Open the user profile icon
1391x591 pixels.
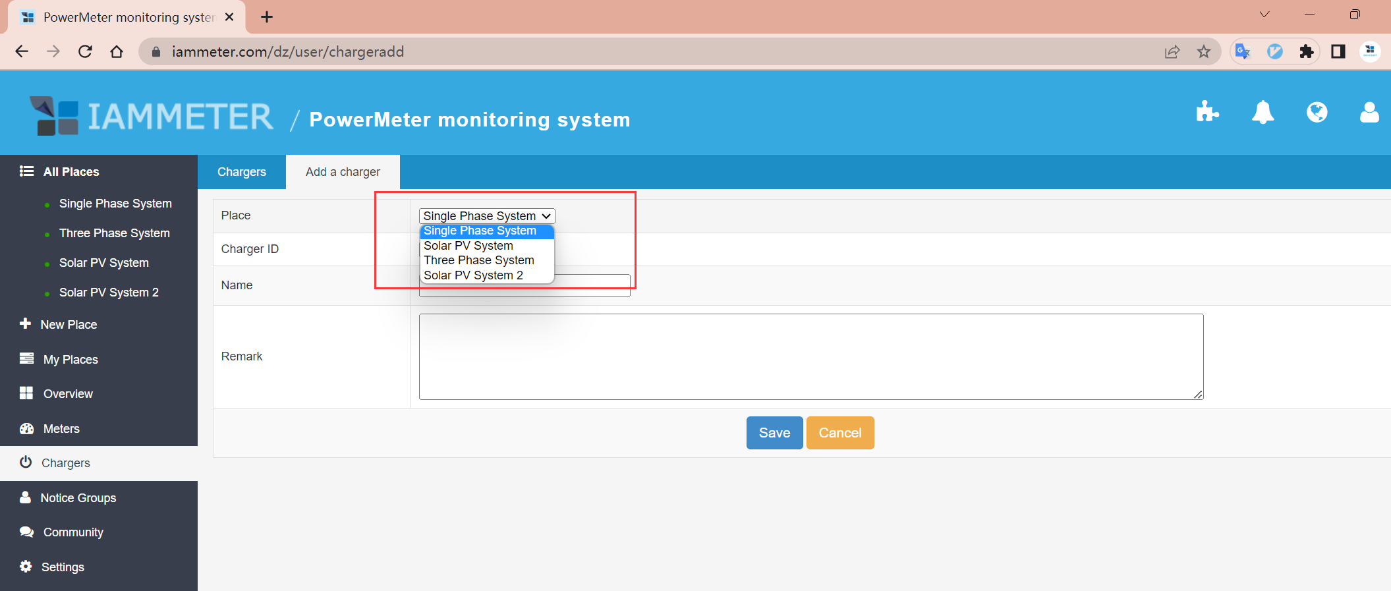(x=1369, y=112)
